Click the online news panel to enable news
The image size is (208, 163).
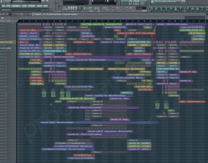168,2
